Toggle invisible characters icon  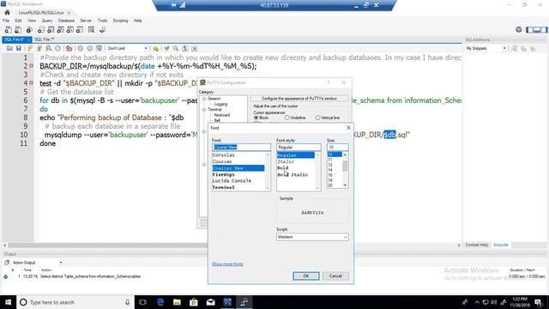click(185, 48)
